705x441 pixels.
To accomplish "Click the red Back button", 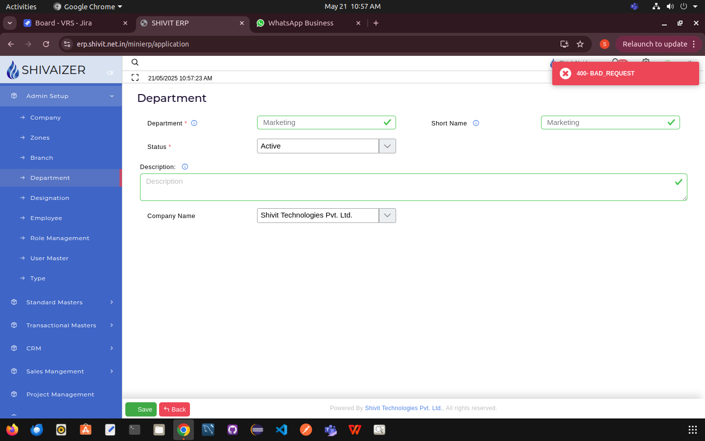I will pyautogui.click(x=174, y=409).
